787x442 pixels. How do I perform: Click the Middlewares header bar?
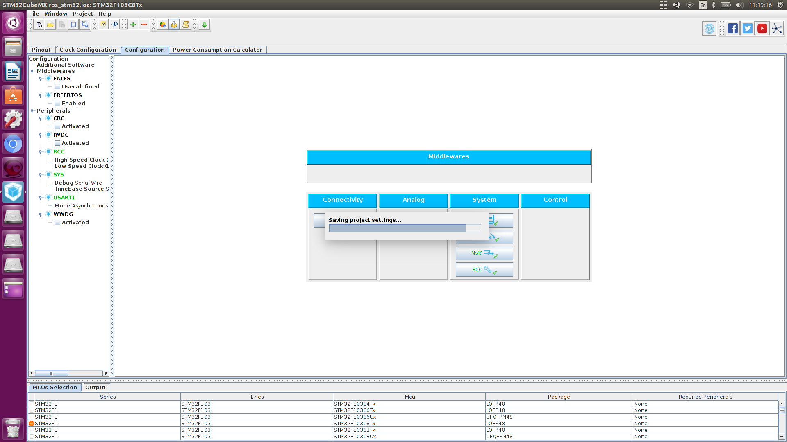pyautogui.click(x=449, y=157)
